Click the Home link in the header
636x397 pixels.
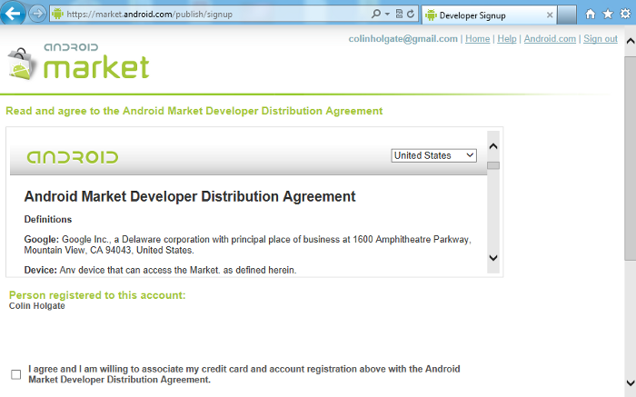coord(477,38)
